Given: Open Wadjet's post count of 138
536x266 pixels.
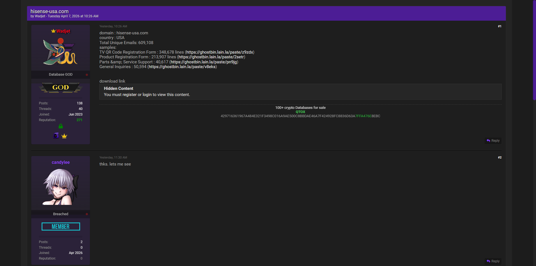Looking at the screenshot, I should [80, 103].
